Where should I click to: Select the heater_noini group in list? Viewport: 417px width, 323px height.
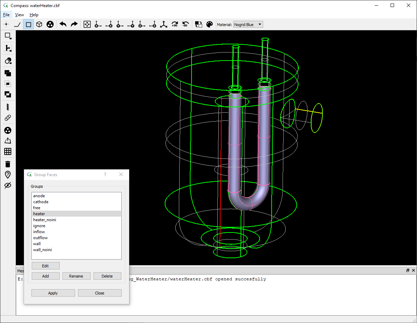(x=44, y=220)
